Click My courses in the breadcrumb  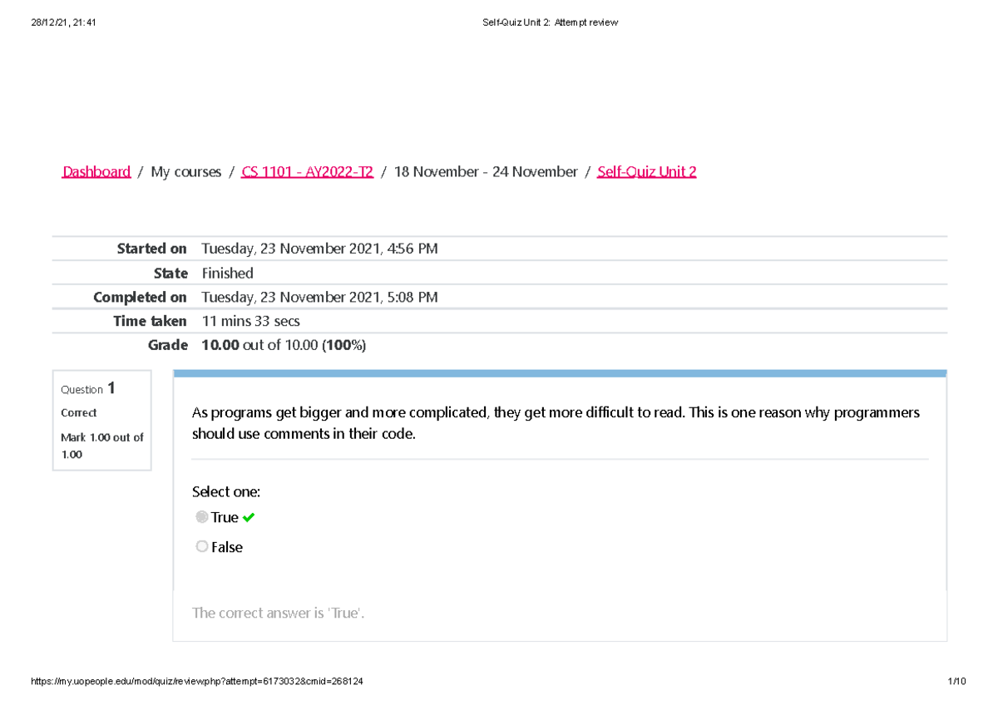tap(185, 172)
